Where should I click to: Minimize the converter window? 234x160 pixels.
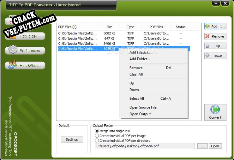[x=216, y=3]
